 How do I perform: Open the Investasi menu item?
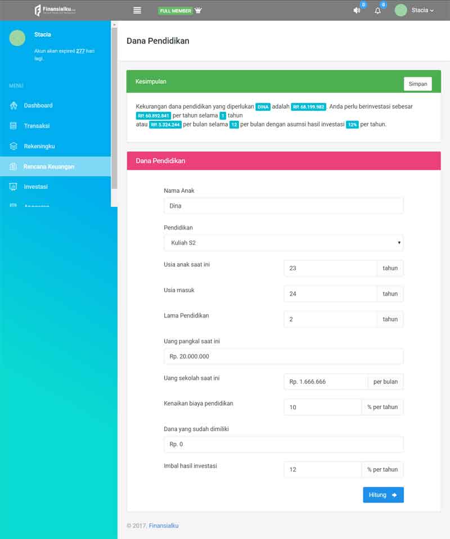[35, 187]
